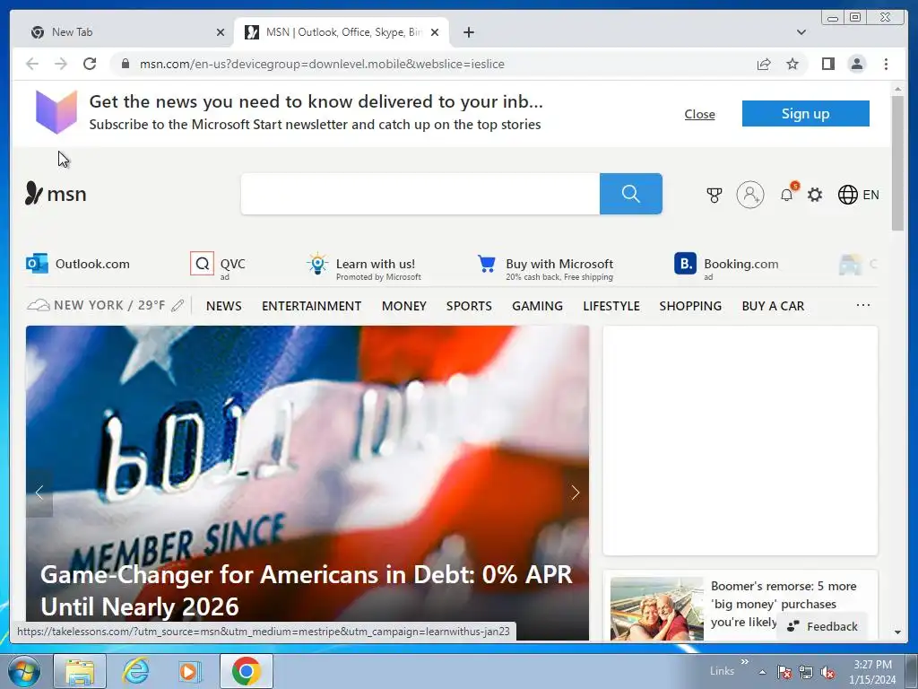Open the SHOPPING section
918x689 pixels.
click(690, 306)
